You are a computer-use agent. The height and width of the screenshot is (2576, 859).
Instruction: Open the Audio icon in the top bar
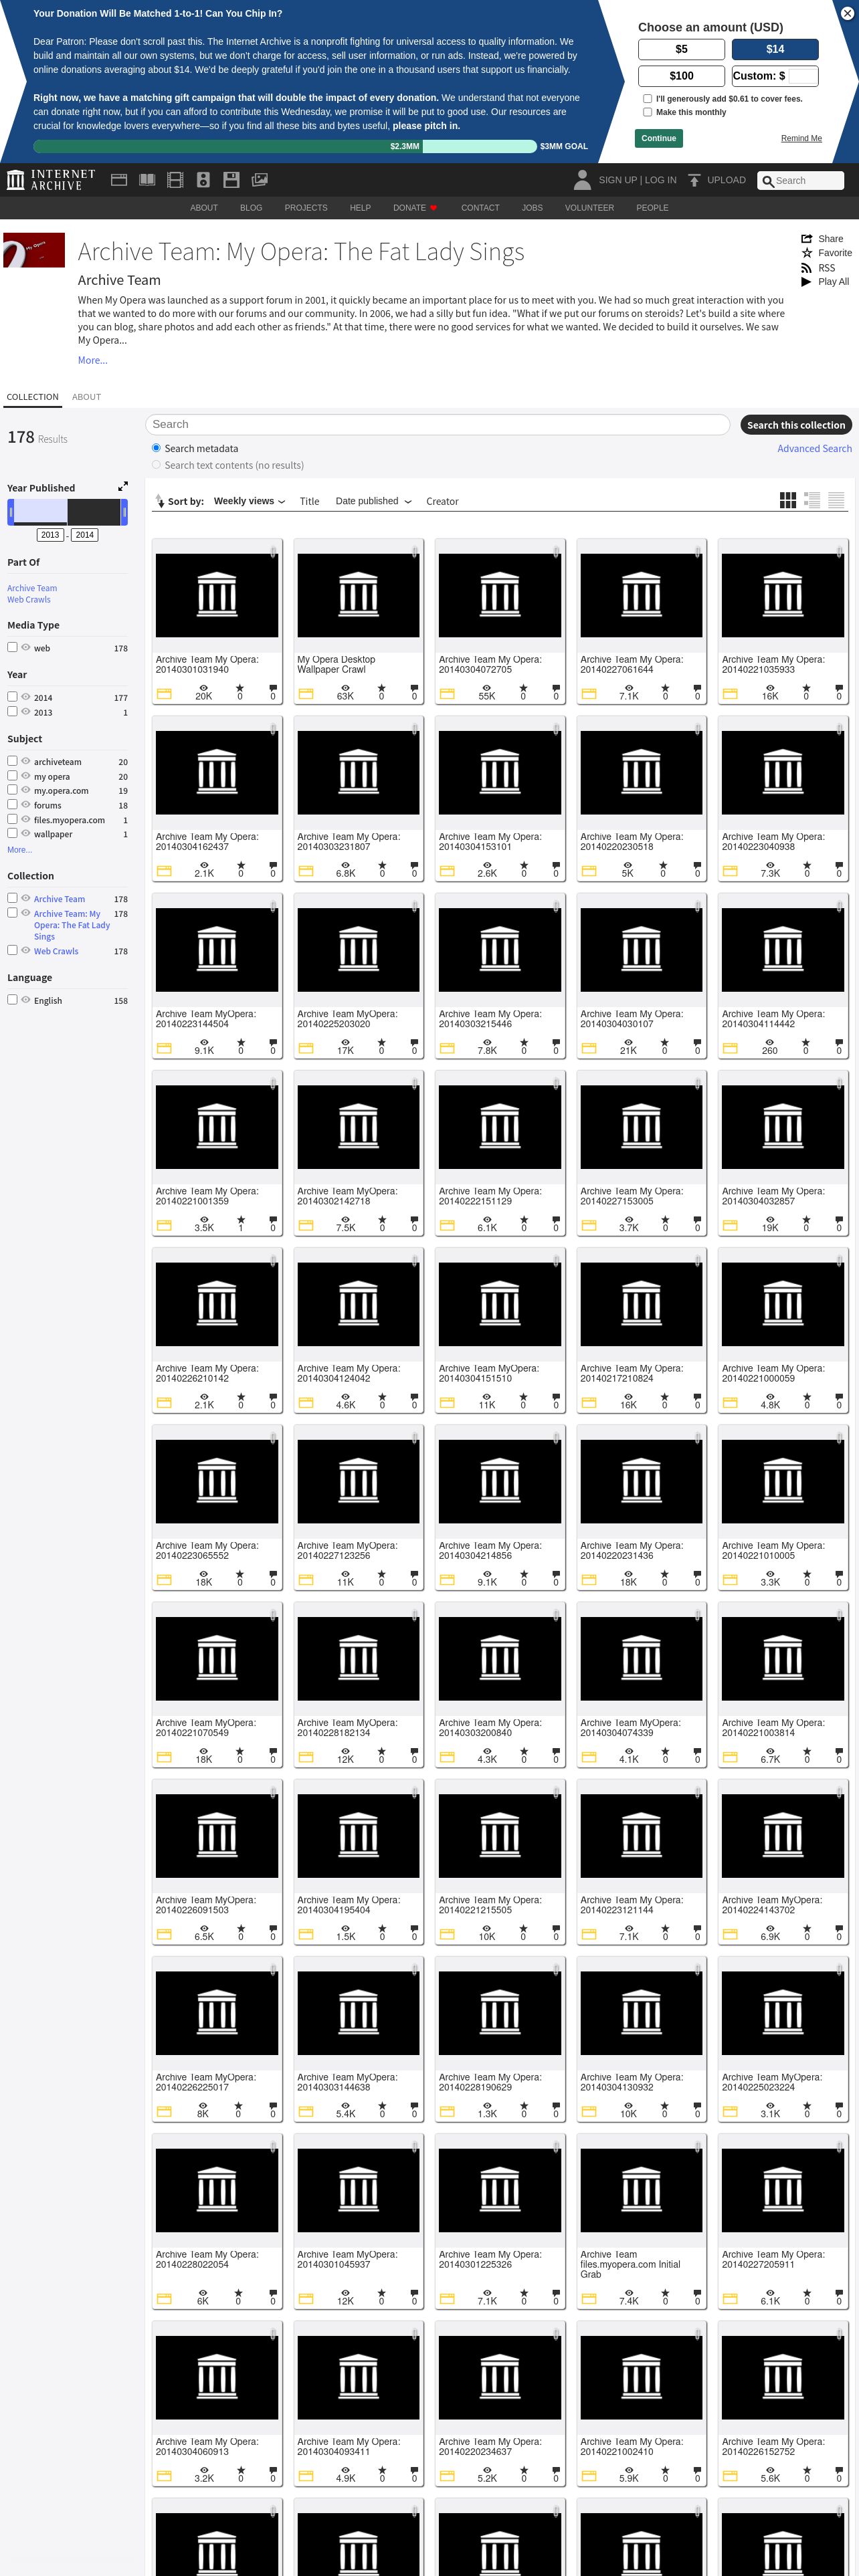(x=203, y=180)
